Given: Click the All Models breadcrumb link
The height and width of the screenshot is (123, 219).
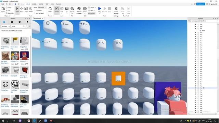Looking at the screenshot, I should click(x=5, y=31).
